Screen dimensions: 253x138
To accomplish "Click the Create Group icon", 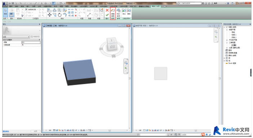I will [101, 10].
